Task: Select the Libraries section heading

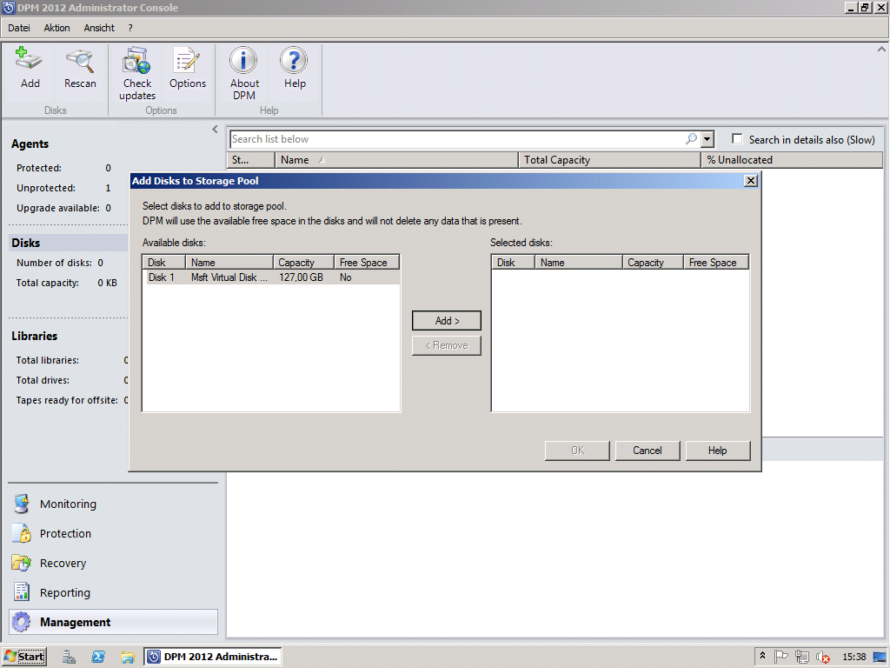Action: pyautogui.click(x=35, y=336)
